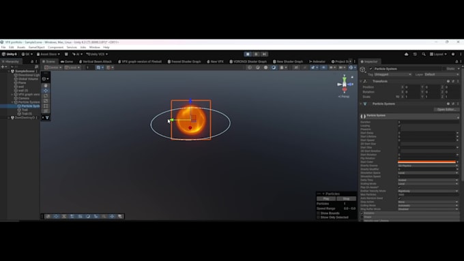Click the Transform component help icon

point(448,81)
